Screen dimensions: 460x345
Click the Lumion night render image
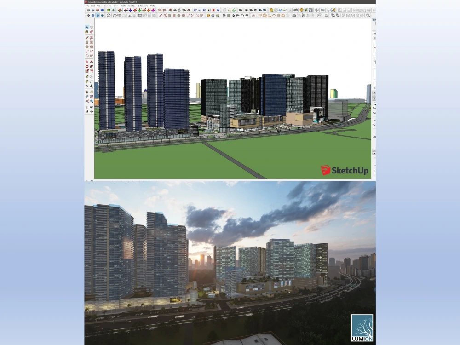tap(230, 263)
